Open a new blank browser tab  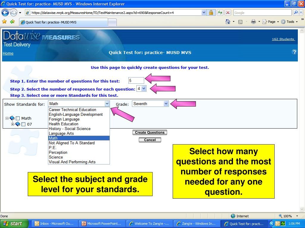tap(112, 23)
